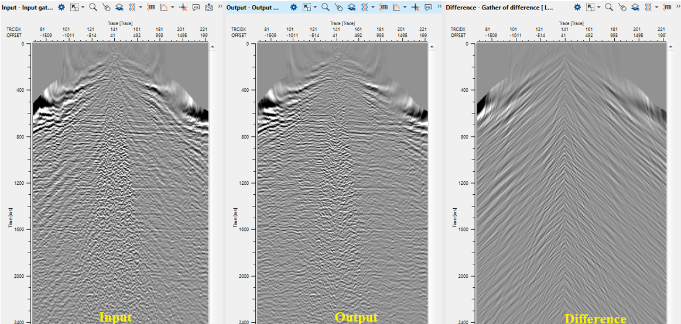The height and width of the screenshot is (324, 681).
Task: Expand the wiggle display dropdown in Output panel
Action: tap(374, 8)
